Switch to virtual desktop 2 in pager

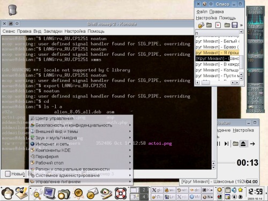[x=144, y=190]
